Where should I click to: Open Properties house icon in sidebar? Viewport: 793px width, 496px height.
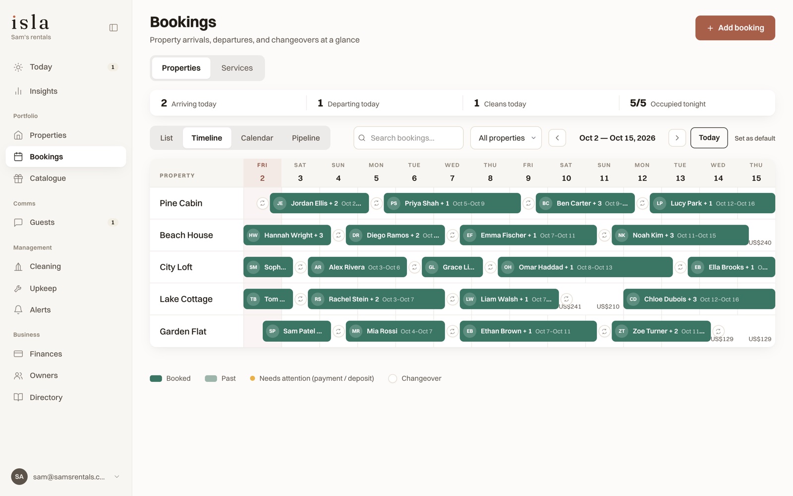[18, 135]
